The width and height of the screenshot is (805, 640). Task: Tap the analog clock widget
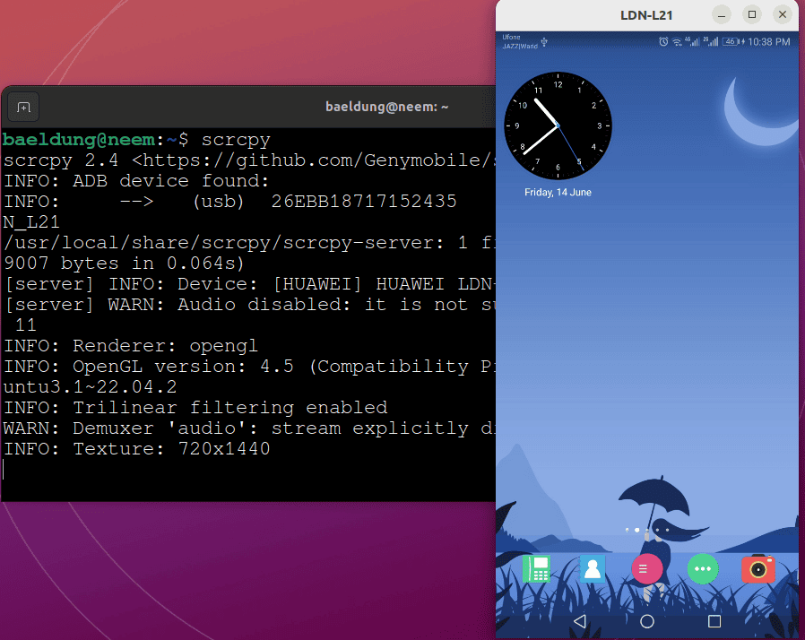point(558,125)
